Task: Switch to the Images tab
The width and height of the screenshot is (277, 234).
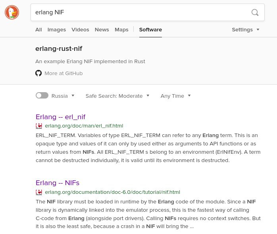Action: click(x=56, y=29)
